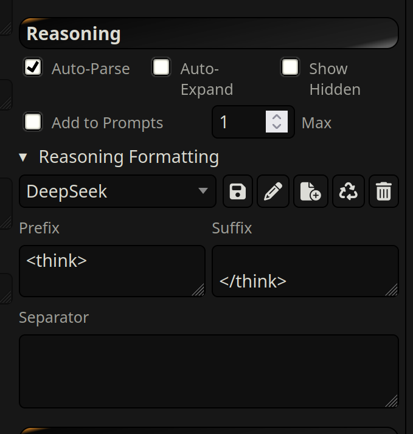
Task: Click the recycle restore template icon
Action: 348,192
